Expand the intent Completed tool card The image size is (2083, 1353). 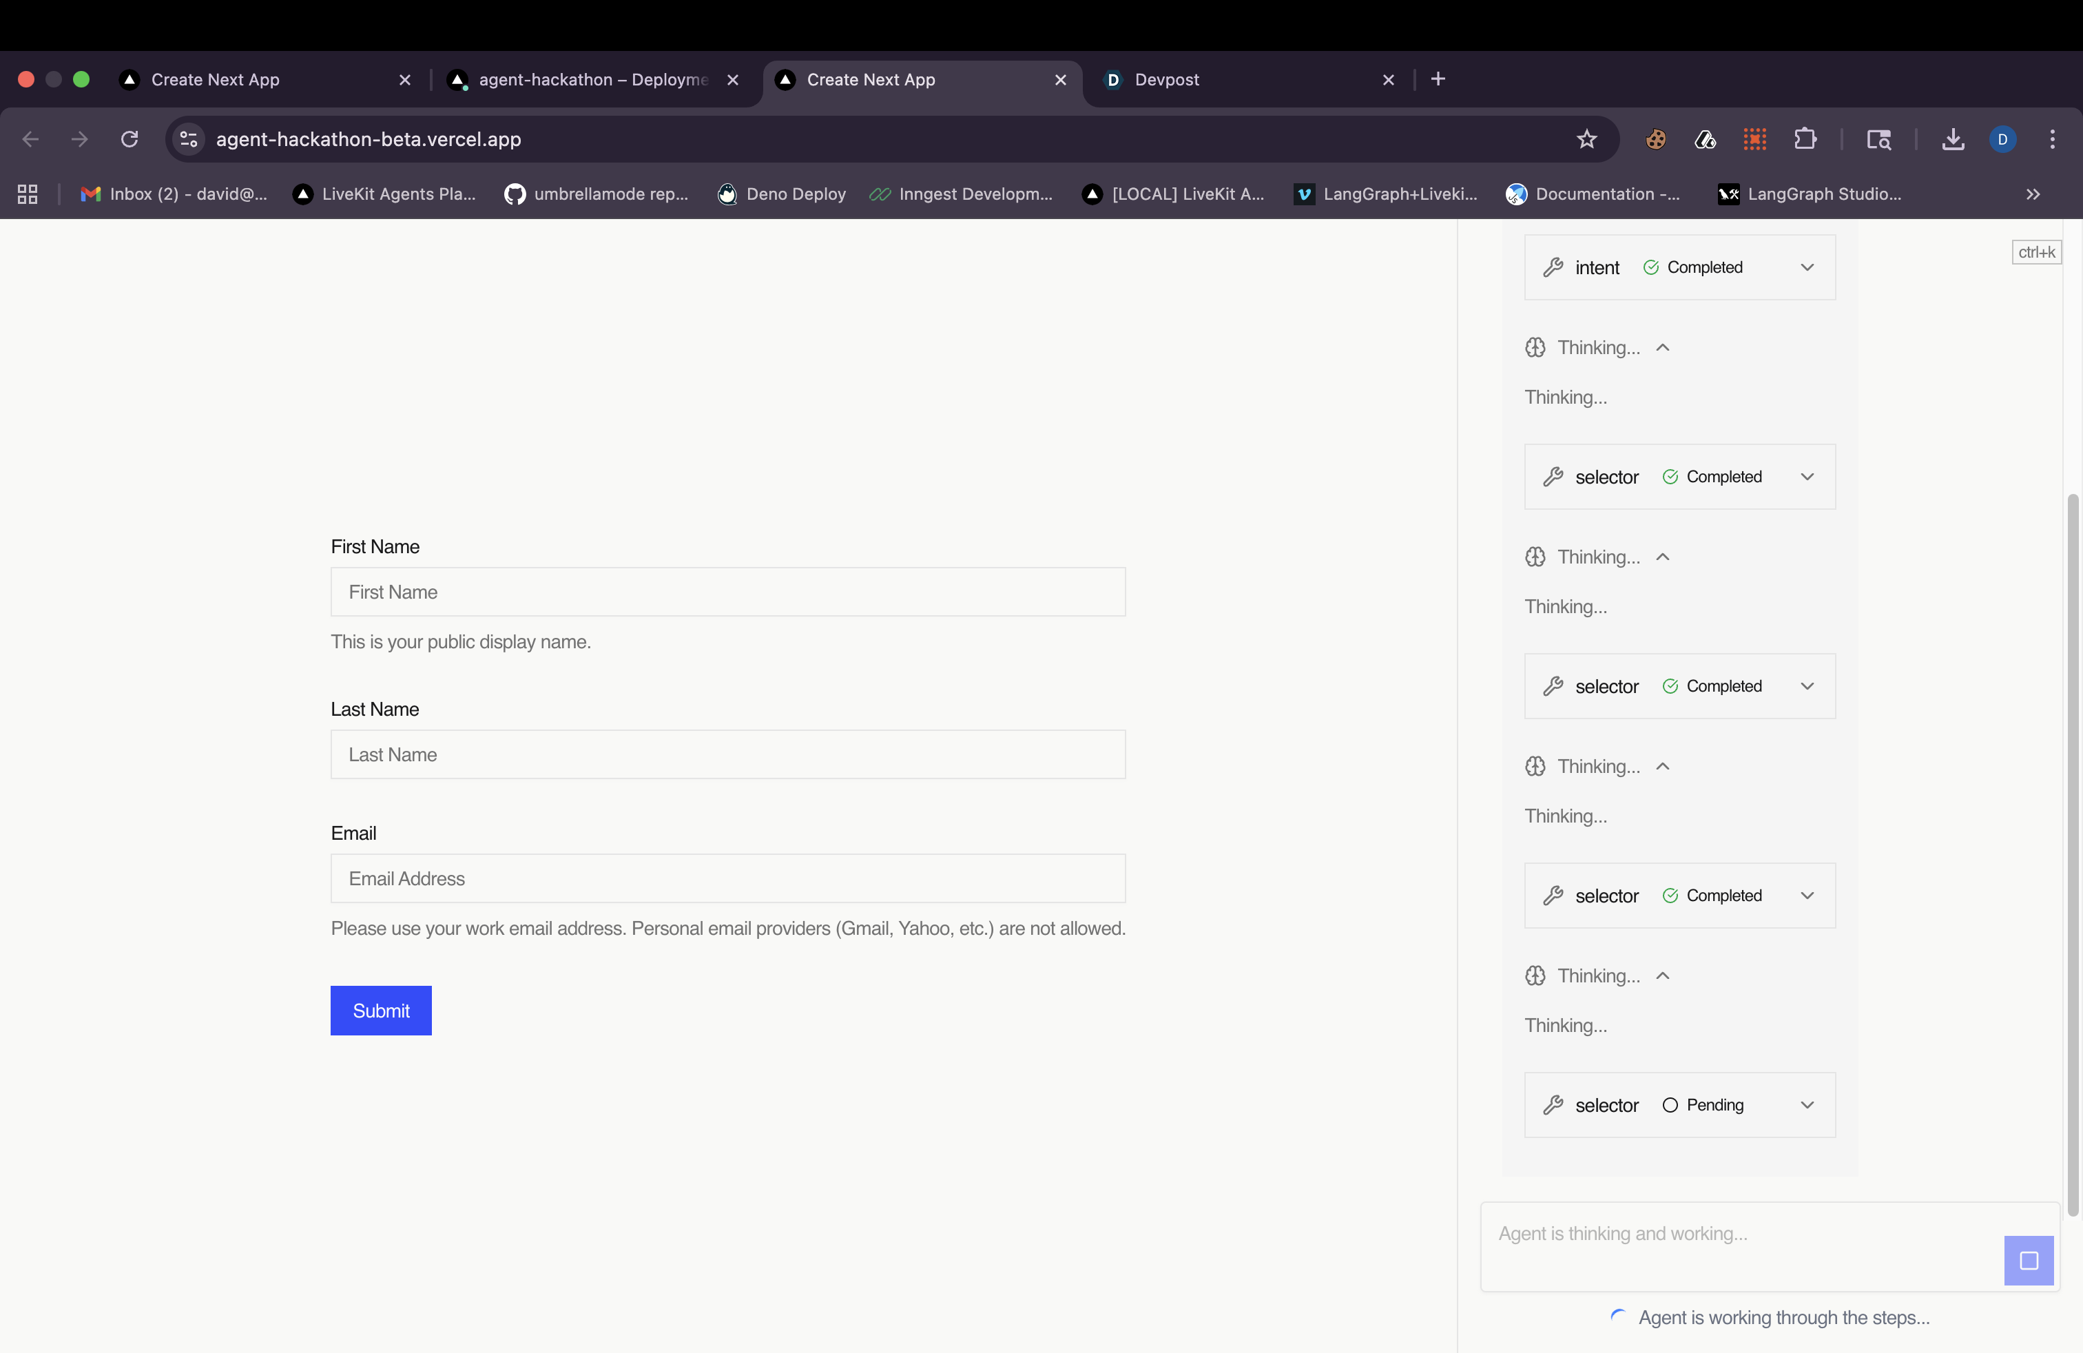pos(1806,268)
